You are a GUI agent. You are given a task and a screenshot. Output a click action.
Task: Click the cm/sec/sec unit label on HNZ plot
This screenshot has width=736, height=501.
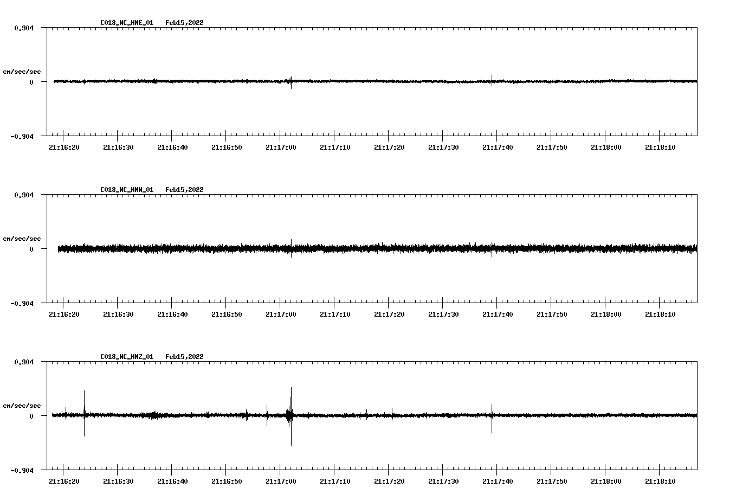click(x=22, y=406)
